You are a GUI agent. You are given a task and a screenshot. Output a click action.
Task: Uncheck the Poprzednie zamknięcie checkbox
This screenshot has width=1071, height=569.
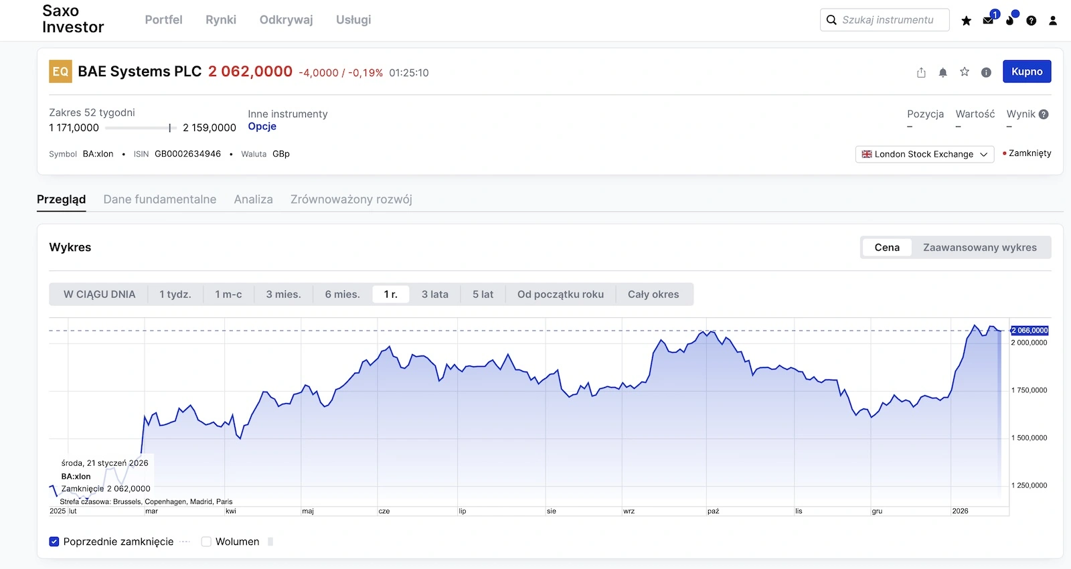(54, 542)
